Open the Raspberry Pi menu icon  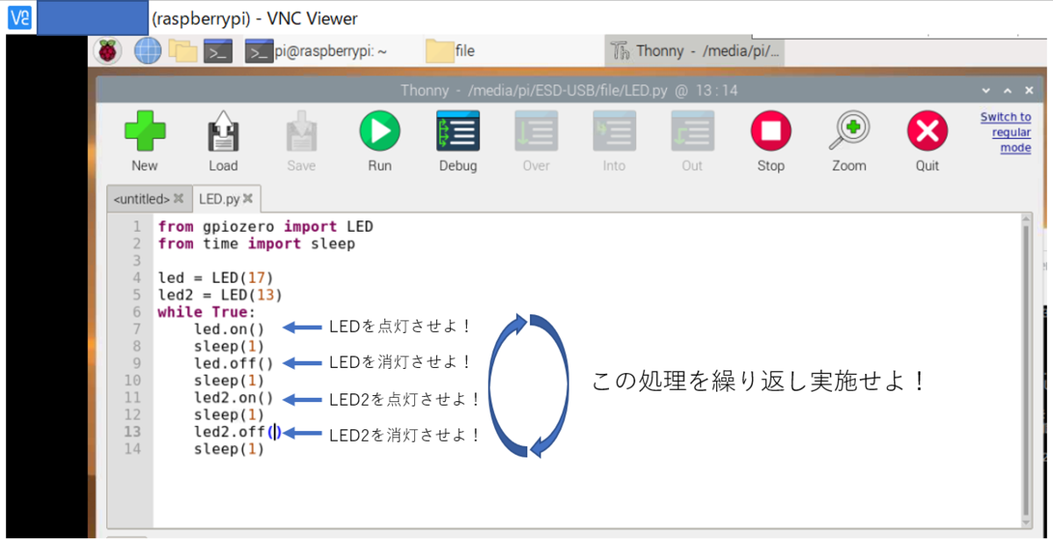109,51
